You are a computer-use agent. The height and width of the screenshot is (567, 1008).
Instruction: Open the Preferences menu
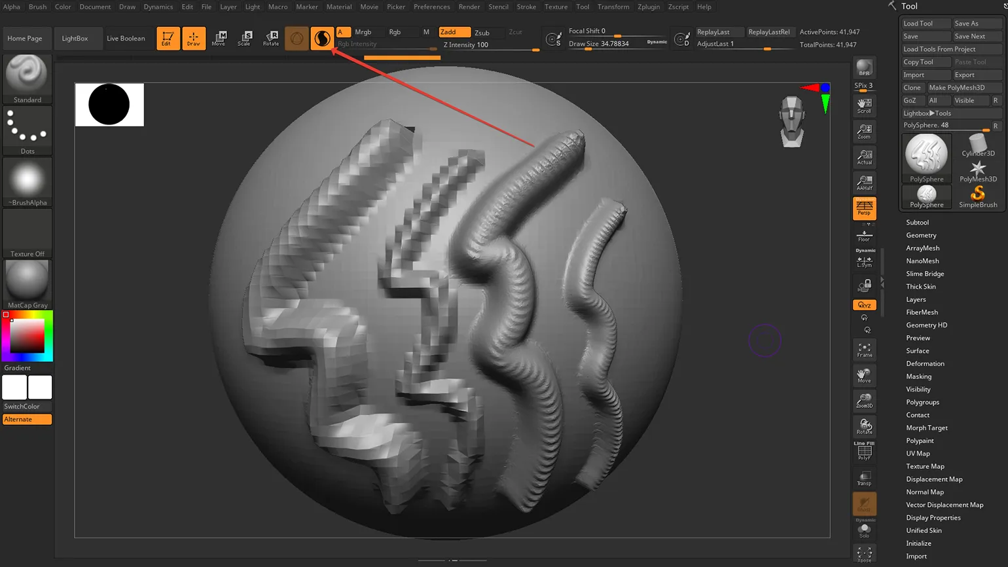pos(431,7)
